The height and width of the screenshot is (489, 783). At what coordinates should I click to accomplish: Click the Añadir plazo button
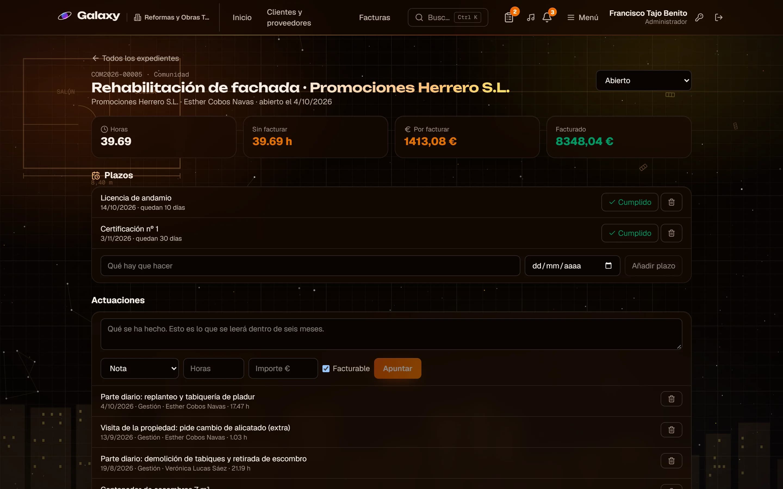coord(653,265)
